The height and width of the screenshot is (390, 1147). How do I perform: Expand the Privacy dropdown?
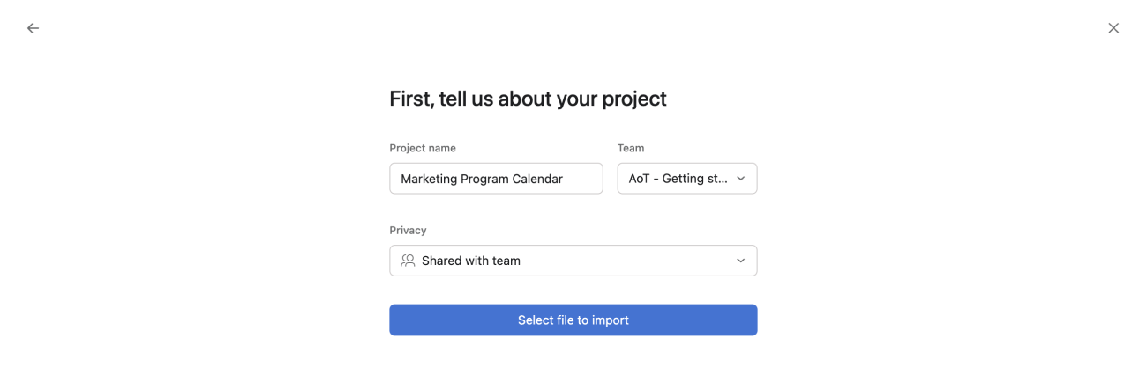tap(573, 261)
